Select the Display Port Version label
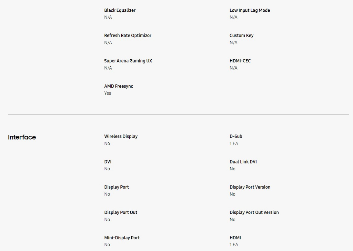The image size is (353, 251). pyautogui.click(x=250, y=187)
